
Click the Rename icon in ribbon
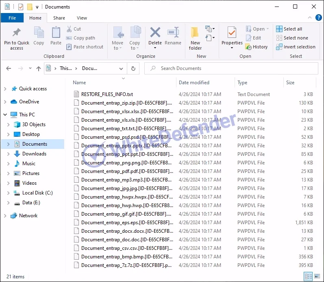coord(173,33)
